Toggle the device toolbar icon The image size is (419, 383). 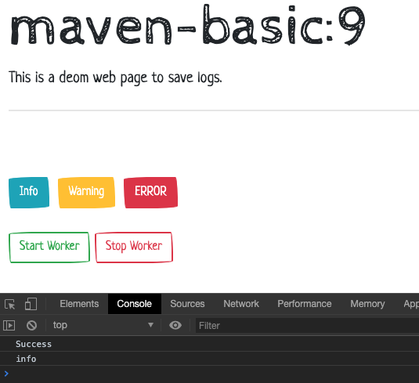click(x=31, y=304)
